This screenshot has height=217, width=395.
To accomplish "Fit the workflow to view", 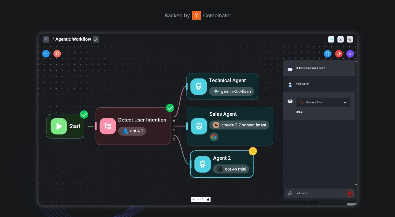I will click(x=203, y=199).
